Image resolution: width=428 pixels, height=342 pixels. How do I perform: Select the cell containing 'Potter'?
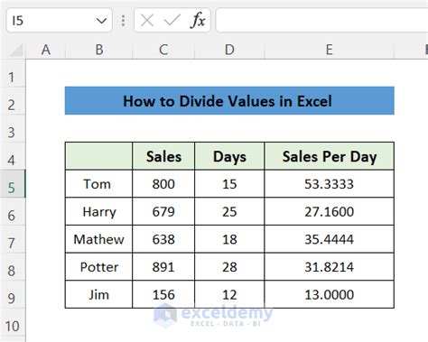point(98,267)
